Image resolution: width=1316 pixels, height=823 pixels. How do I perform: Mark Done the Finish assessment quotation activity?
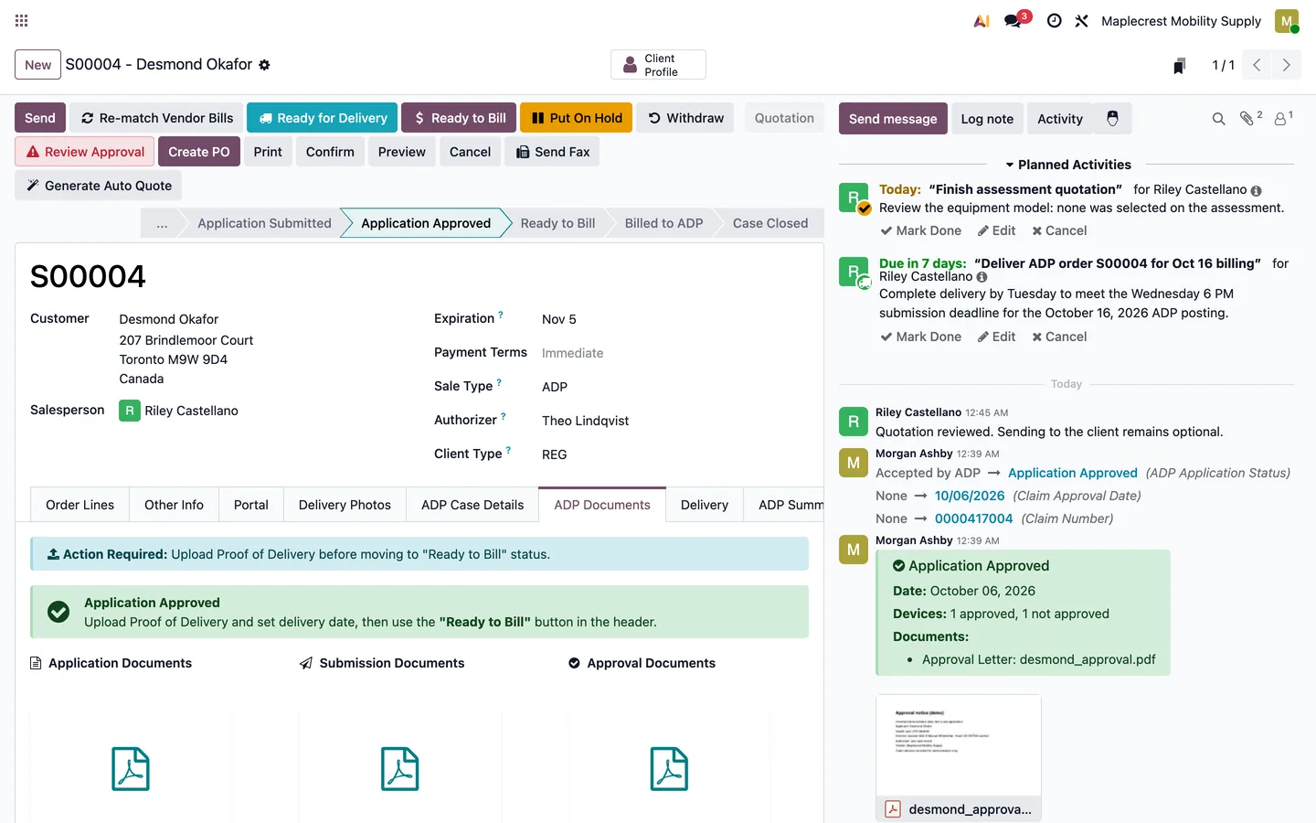tap(921, 230)
